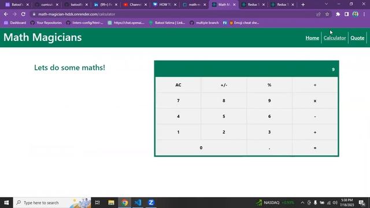Click the AC clear button
This screenshot has width=370, height=208.
click(178, 85)
